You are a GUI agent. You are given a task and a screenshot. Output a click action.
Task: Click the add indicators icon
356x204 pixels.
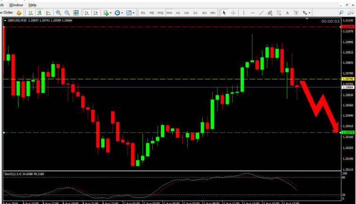(106, 13)
